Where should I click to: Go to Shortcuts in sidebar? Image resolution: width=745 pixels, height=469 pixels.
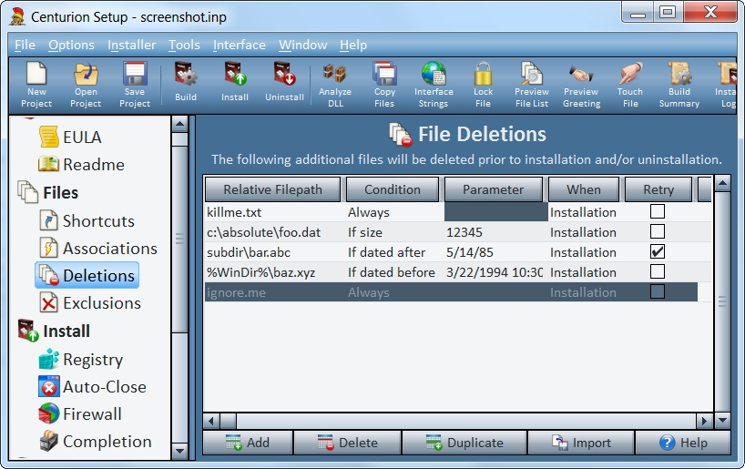point(87,221)
